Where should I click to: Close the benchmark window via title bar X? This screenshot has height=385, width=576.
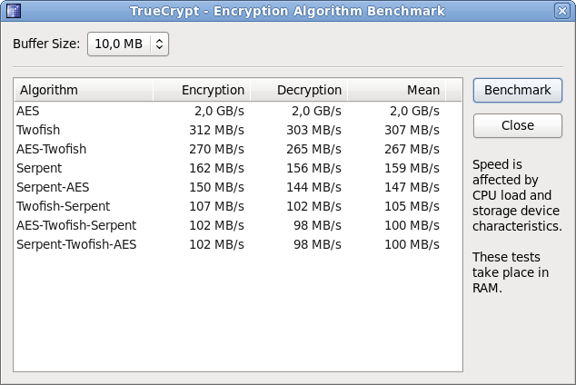click(x=562, y=11)
